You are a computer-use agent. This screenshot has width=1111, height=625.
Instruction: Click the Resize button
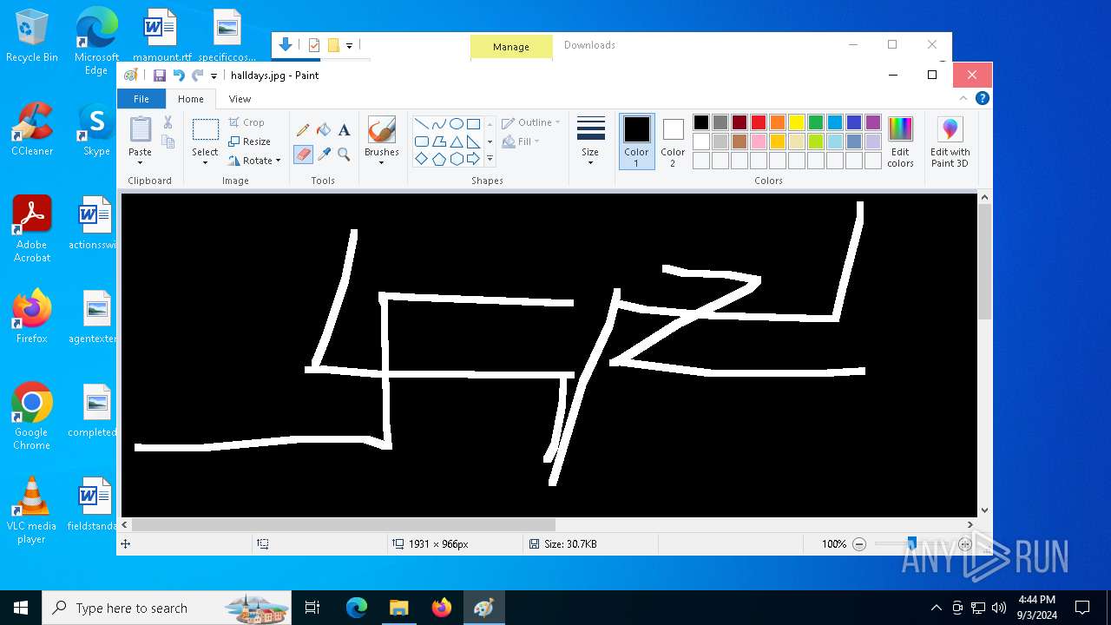(250, 141)
